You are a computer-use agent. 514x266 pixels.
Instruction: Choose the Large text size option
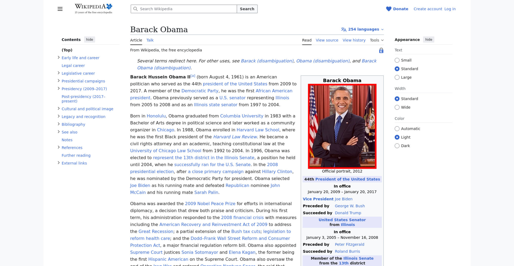point(397,77)
